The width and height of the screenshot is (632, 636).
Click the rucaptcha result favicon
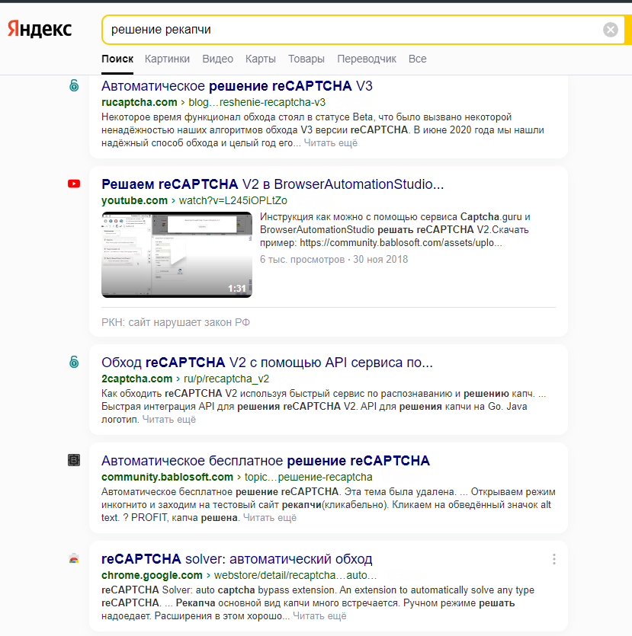click(x=74, y=85)
